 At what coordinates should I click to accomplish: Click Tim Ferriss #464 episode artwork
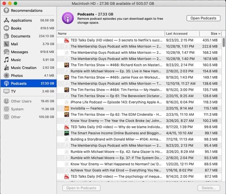(x=66, y=90)
